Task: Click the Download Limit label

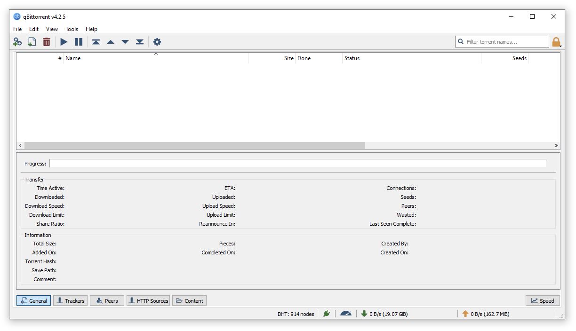Action: 47,215
